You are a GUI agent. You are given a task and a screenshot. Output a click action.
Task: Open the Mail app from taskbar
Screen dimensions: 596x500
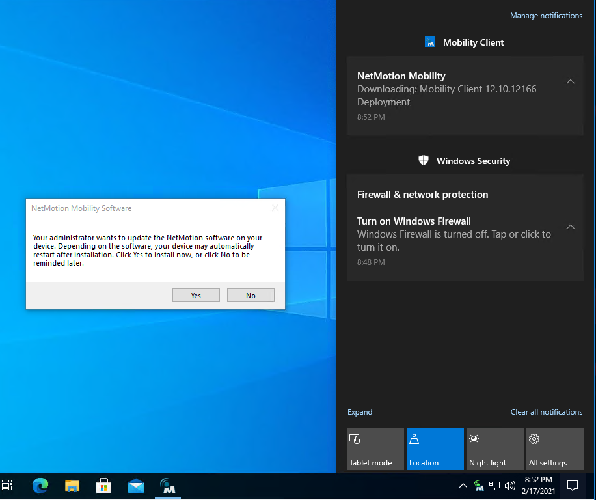[136, 486]
